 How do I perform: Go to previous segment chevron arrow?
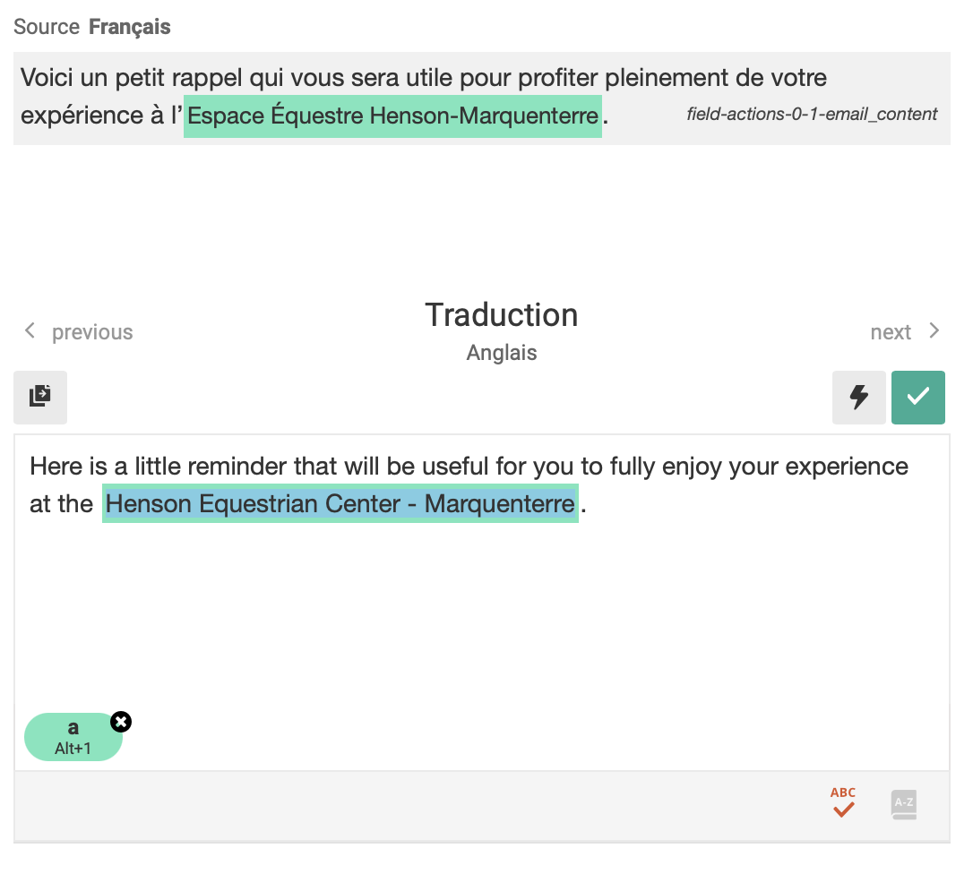[x=30, y=330]
